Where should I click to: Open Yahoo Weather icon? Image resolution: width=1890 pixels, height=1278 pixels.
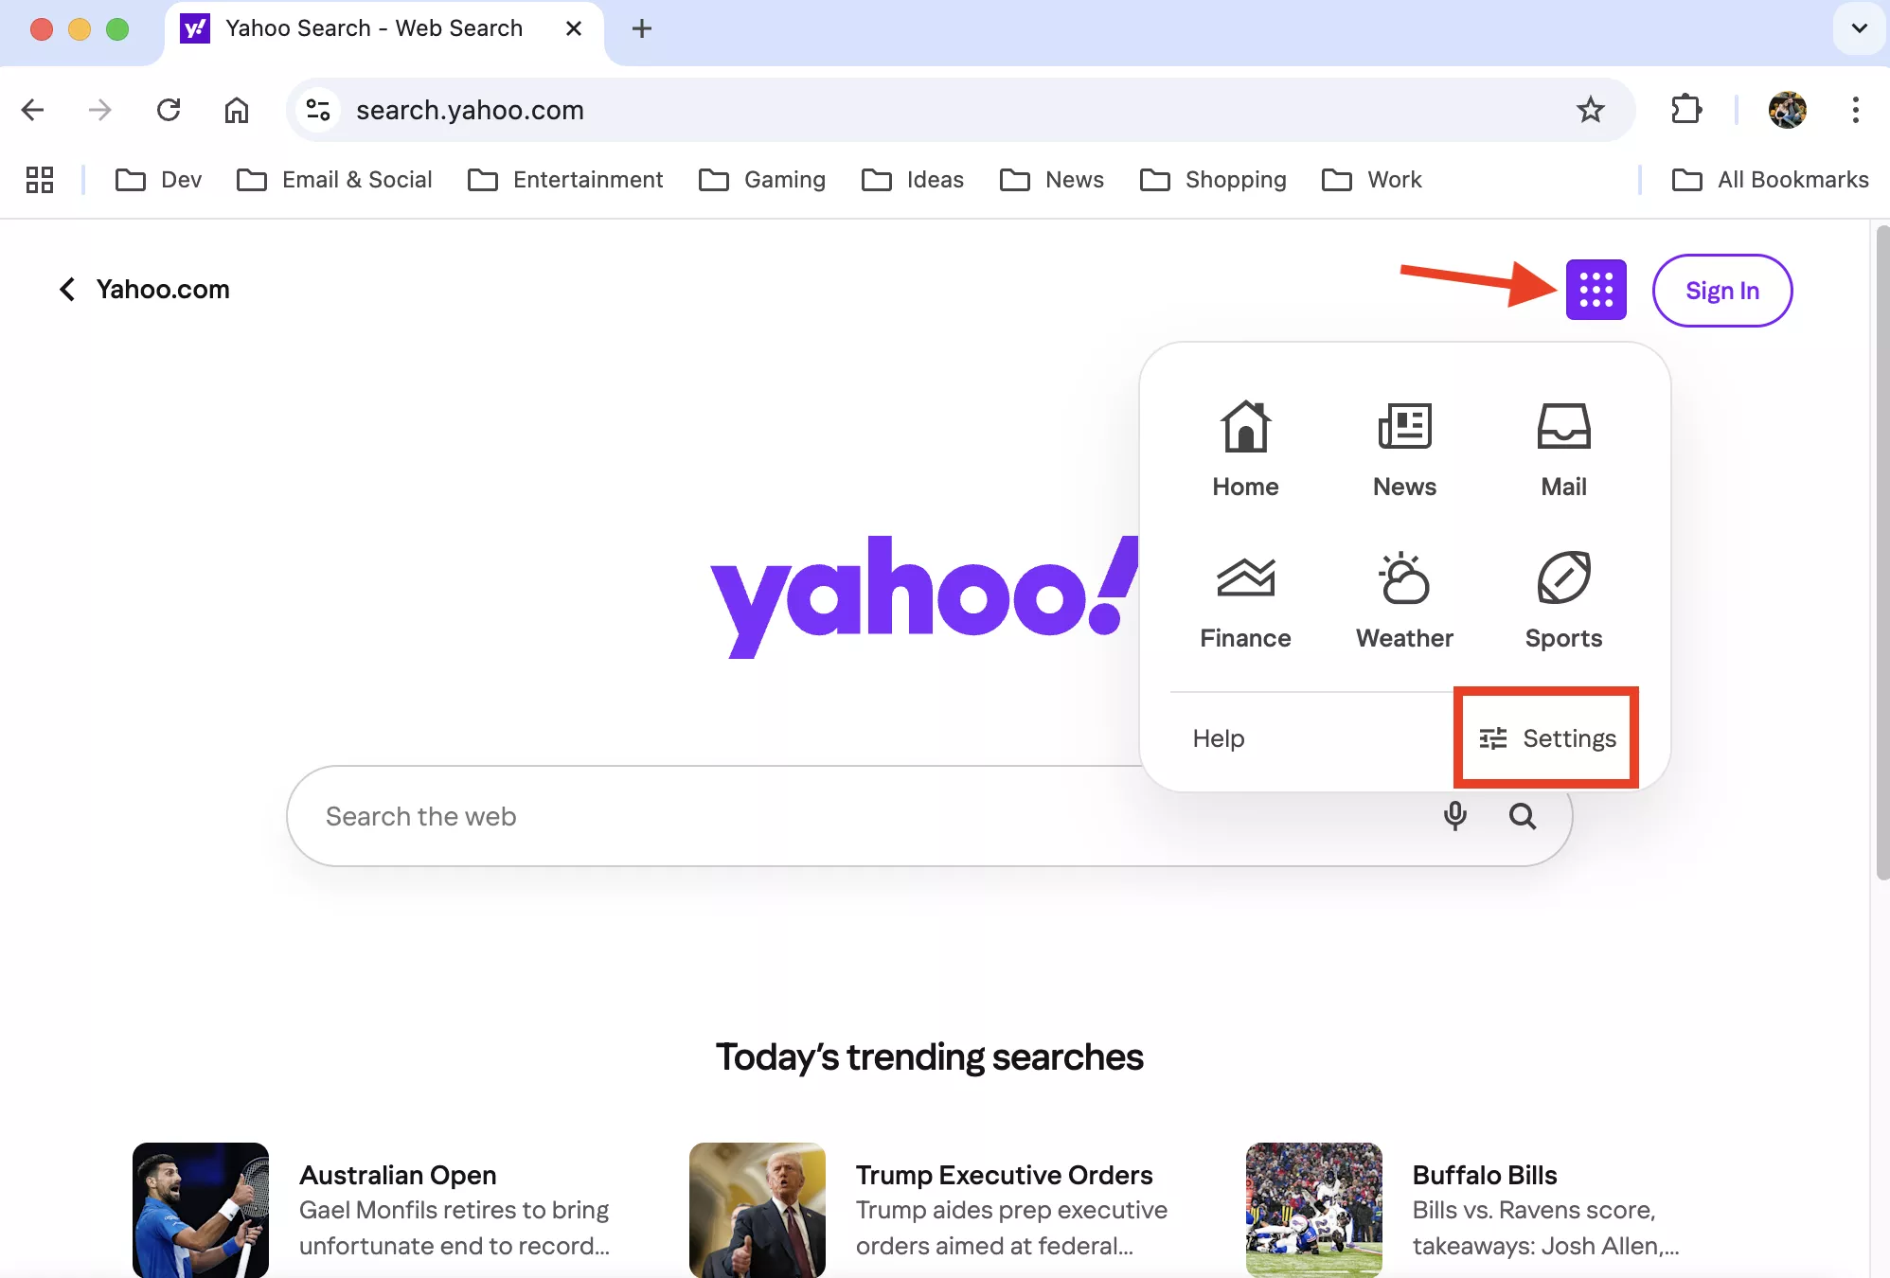tap(1404, 599)
